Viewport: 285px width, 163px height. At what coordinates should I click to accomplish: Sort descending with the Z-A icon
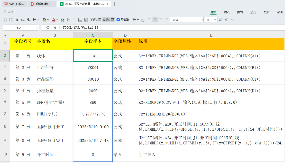(x=29, y=20)
